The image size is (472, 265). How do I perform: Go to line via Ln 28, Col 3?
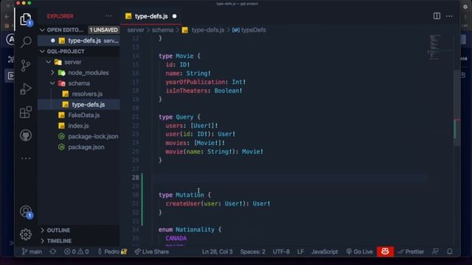click(217, 252)
